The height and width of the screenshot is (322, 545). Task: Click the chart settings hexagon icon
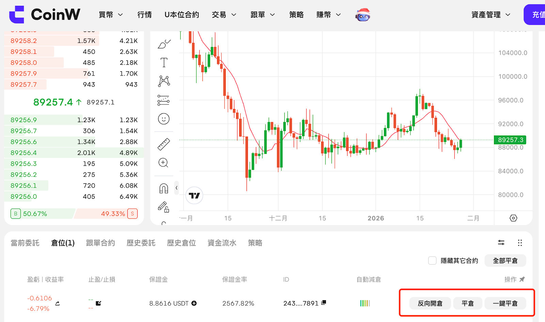coord(513,218)
